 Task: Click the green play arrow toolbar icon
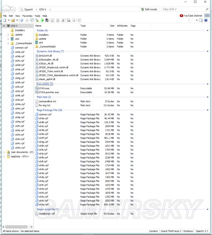42,20
